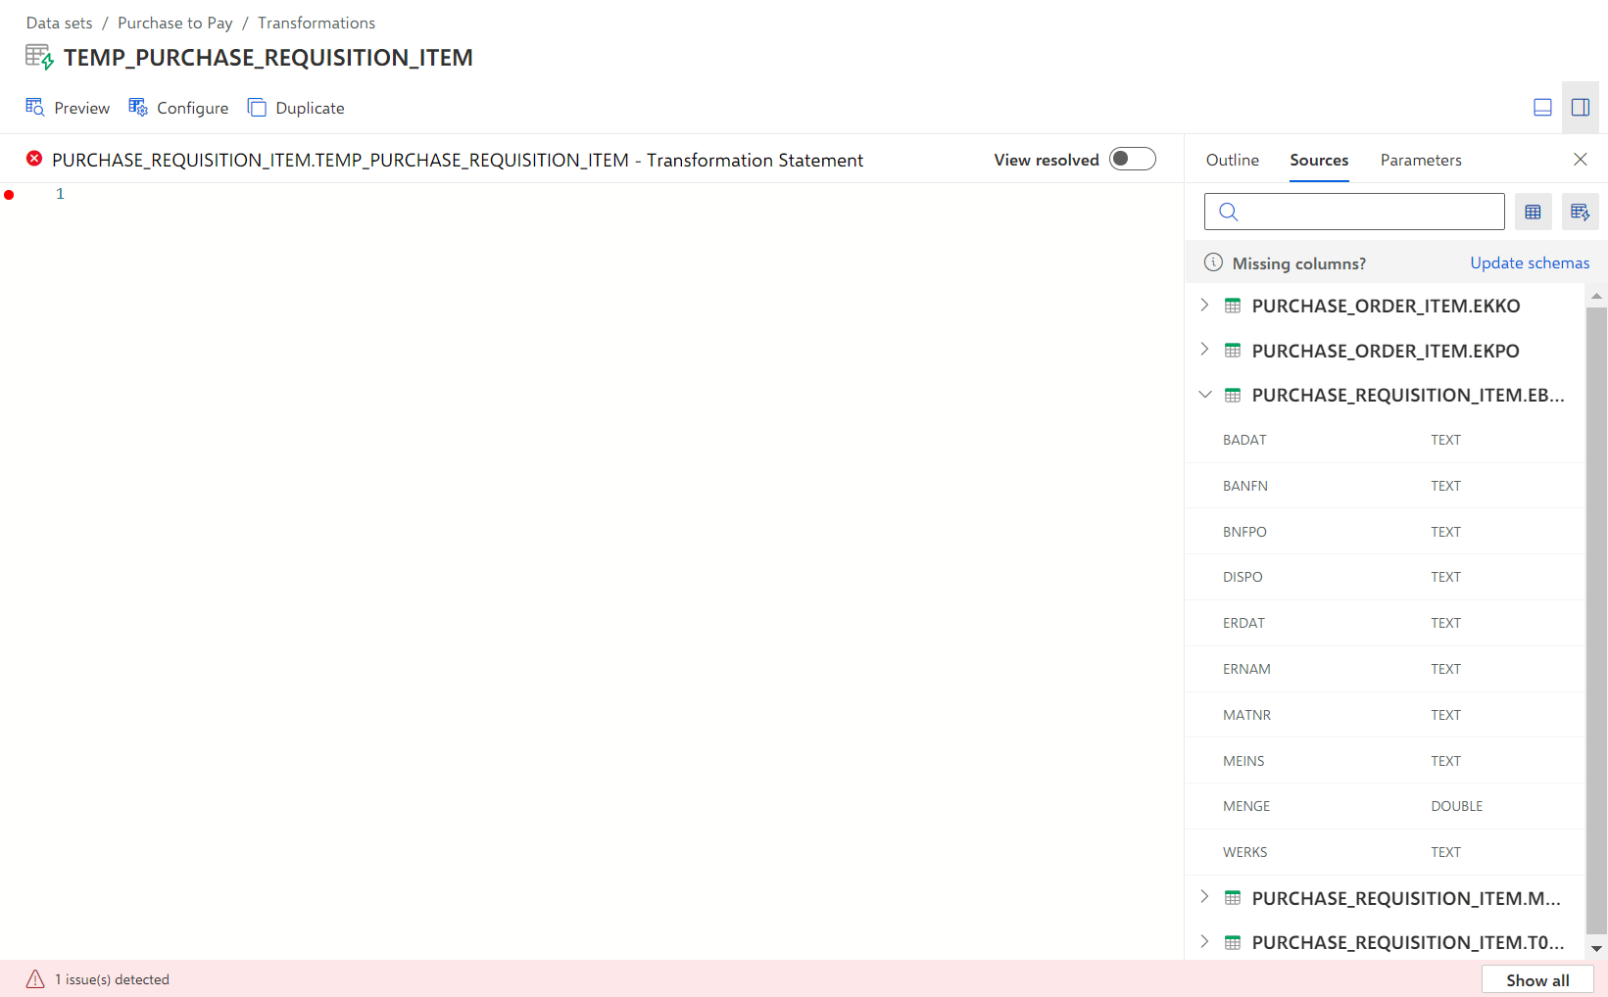Select the WERKS column
This screenshot has width=1608, height=997.
tap(1385, 852)
